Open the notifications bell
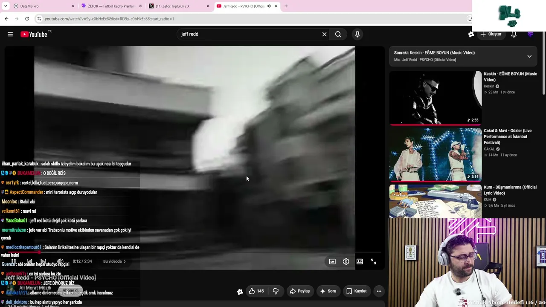This screenshot has width=546, height=307. [x=514, y=34]
